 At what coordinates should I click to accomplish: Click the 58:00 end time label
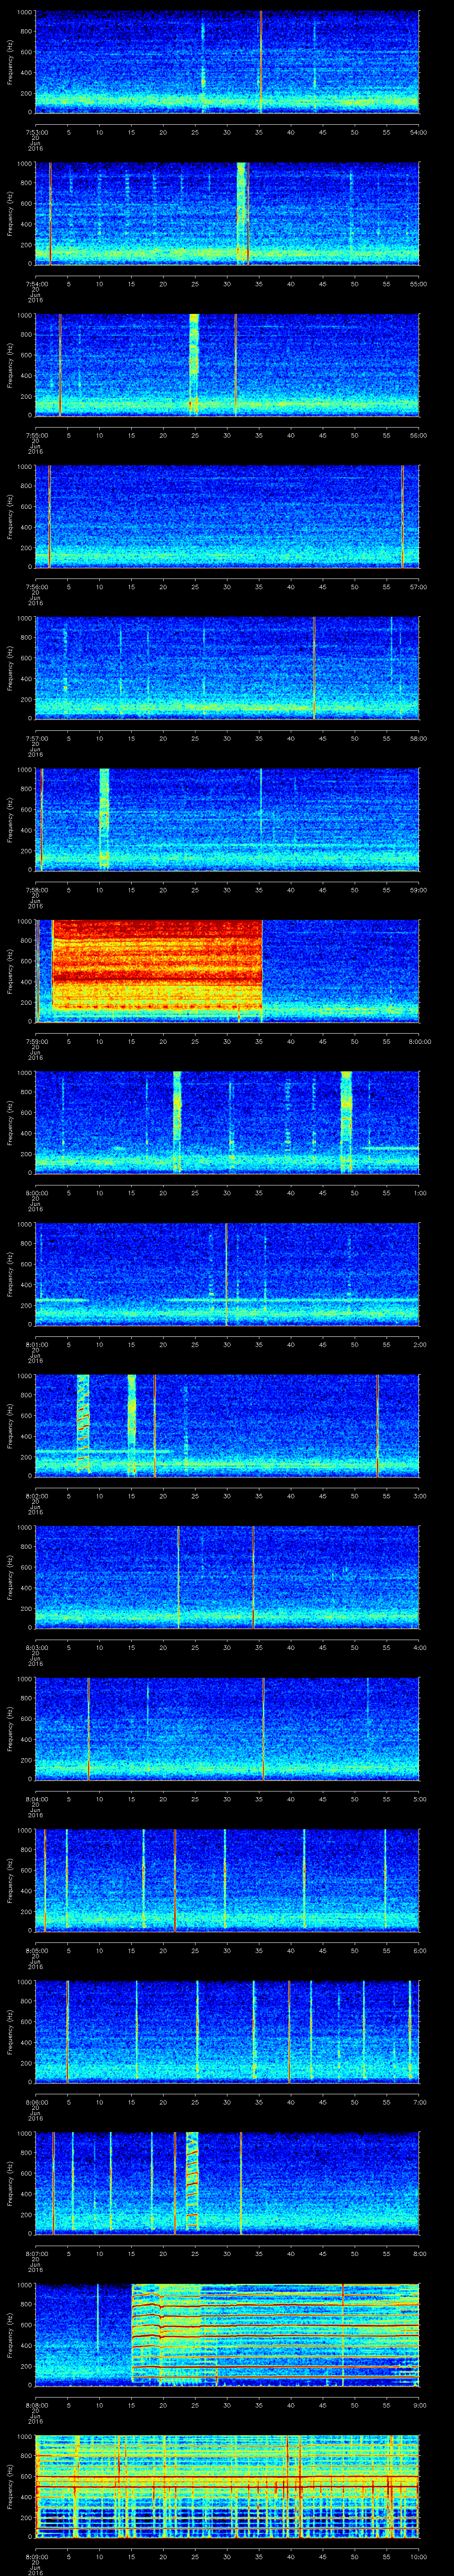tap(419, 738)
